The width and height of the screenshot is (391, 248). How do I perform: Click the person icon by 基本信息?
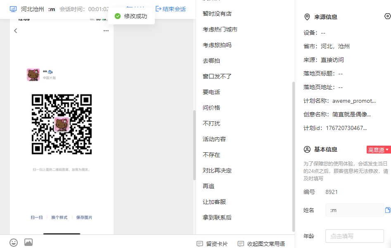(x=307, y=149)
